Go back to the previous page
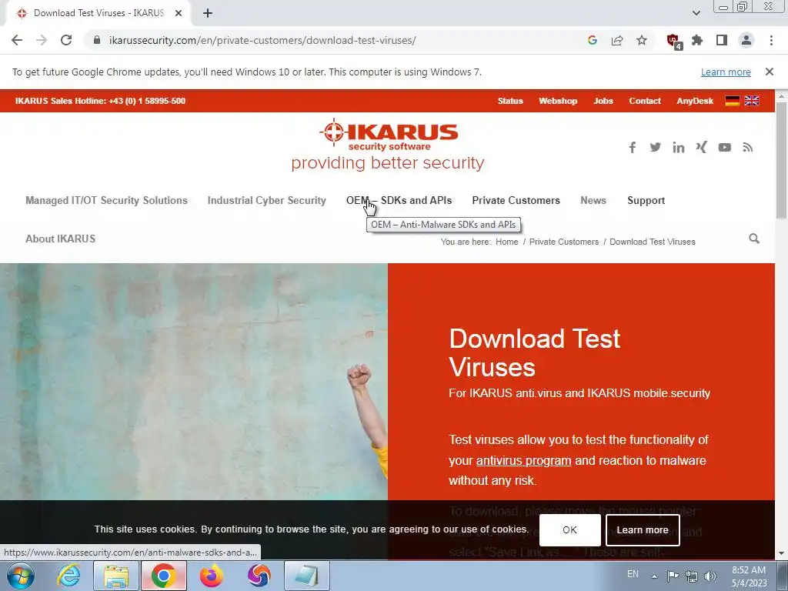 pyautogui.click(x=17, y=40)
